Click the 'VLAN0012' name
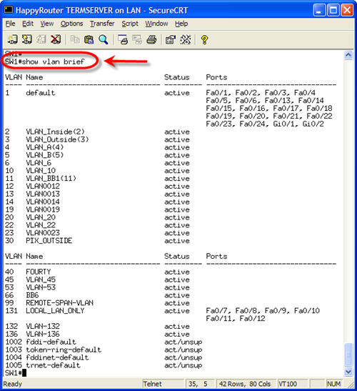Viewport: 357px width, 391px height. point(43,186)
